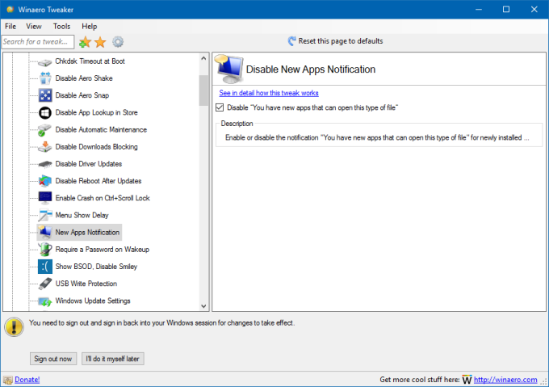Select Disable Automatic Maintenance tweak
The height and width of the screenshot is (387, 549).
101,129
